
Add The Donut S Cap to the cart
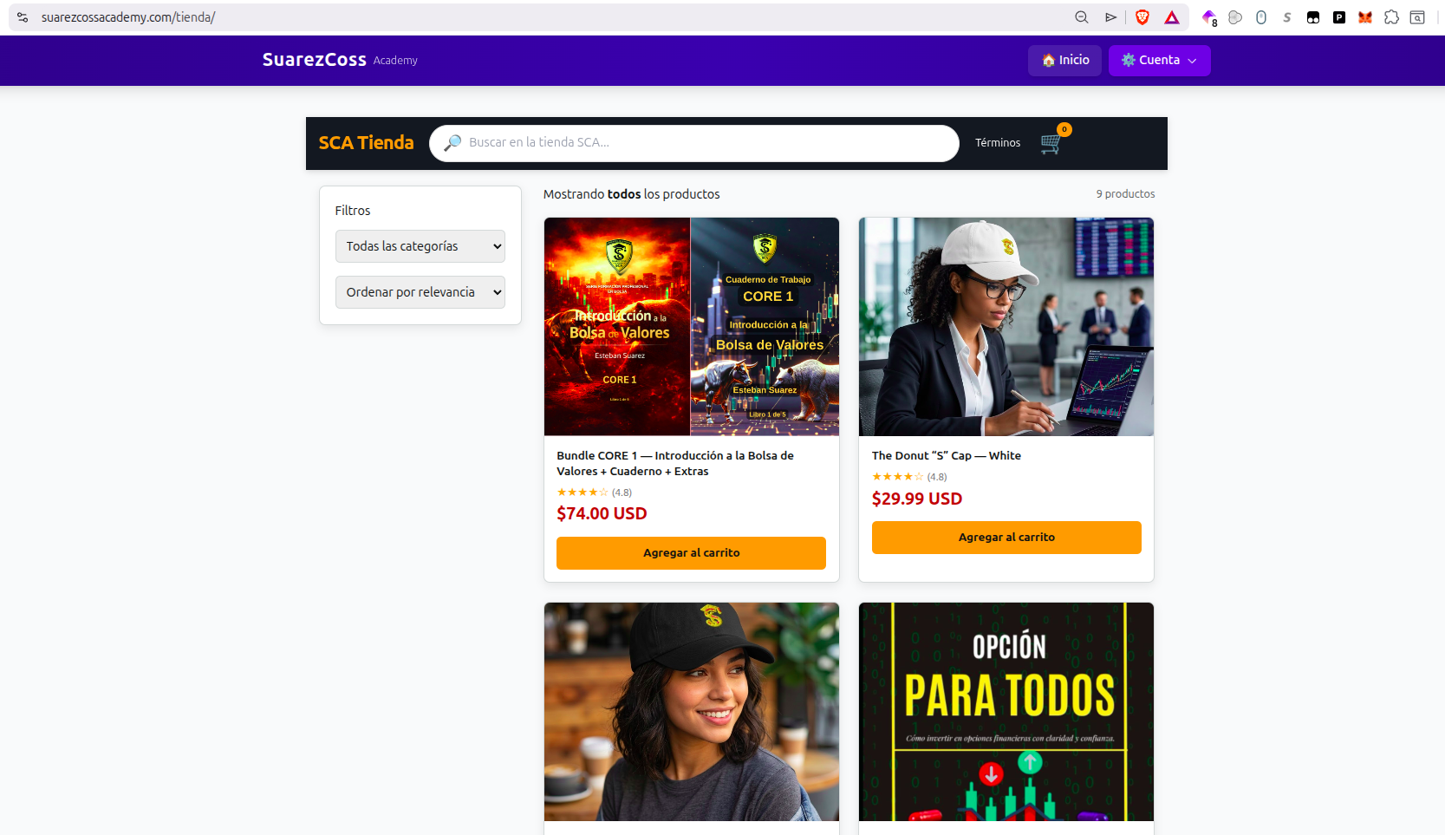[1006, 537]
